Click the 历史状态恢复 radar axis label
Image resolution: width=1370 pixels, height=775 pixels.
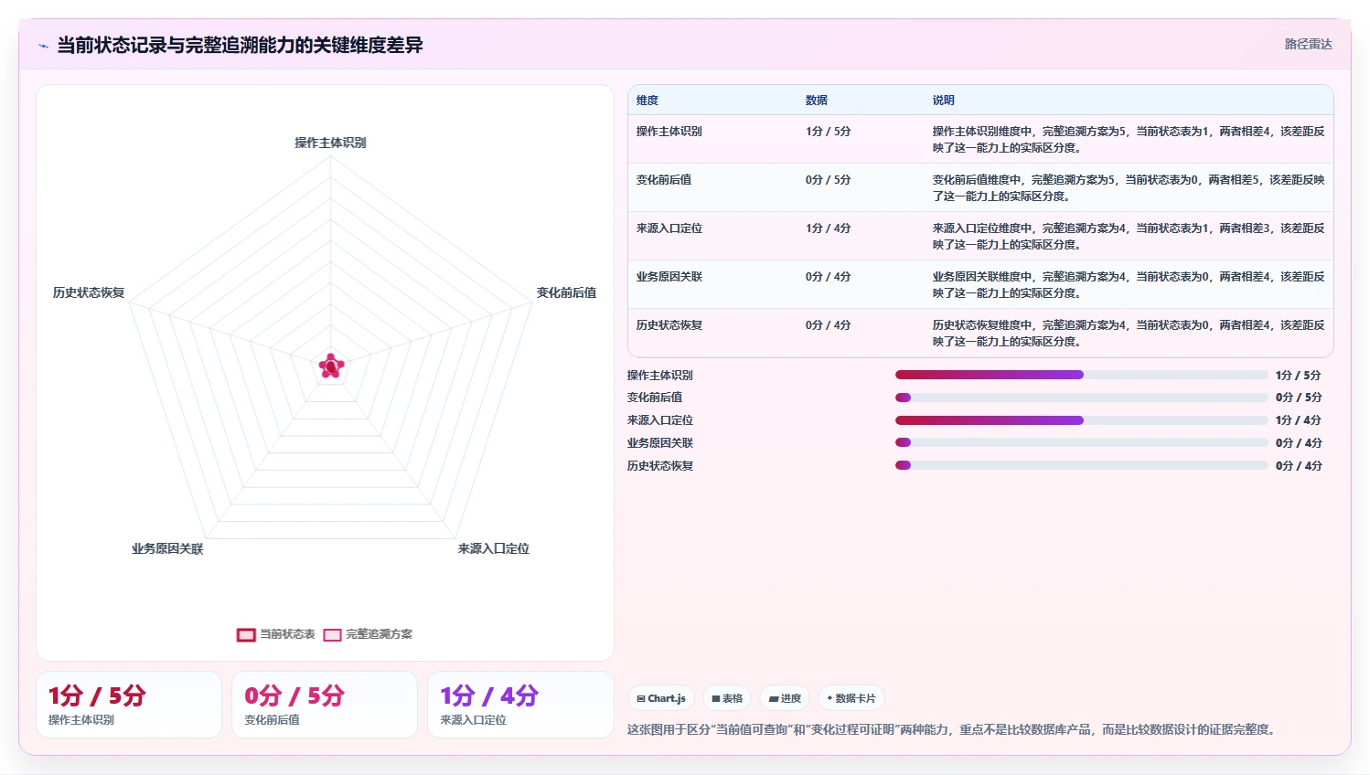pos(89,292)
